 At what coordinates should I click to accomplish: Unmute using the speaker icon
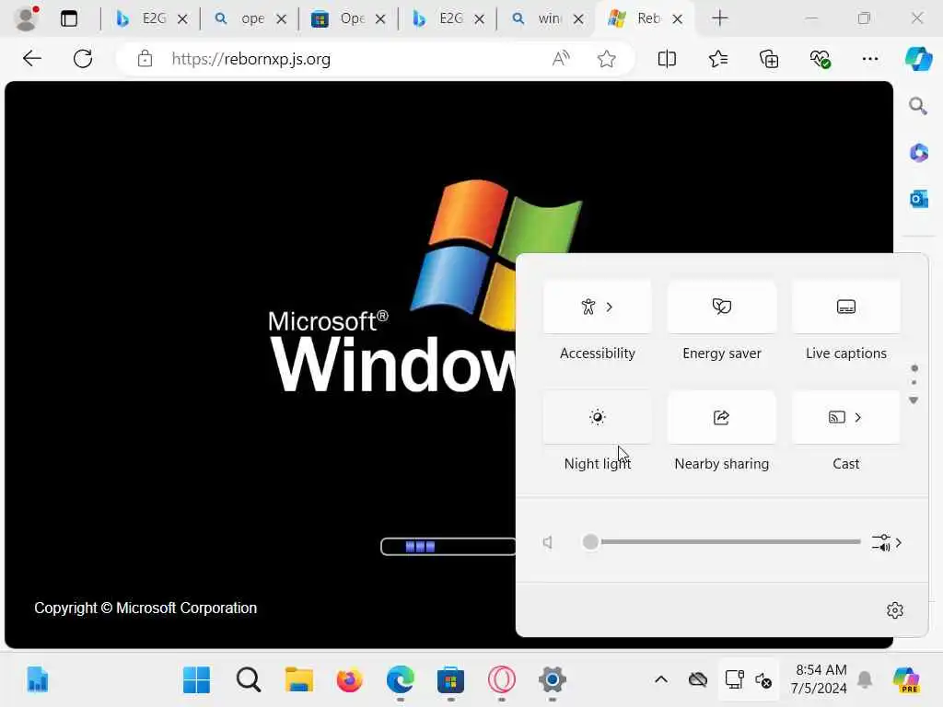pos(548,542)
